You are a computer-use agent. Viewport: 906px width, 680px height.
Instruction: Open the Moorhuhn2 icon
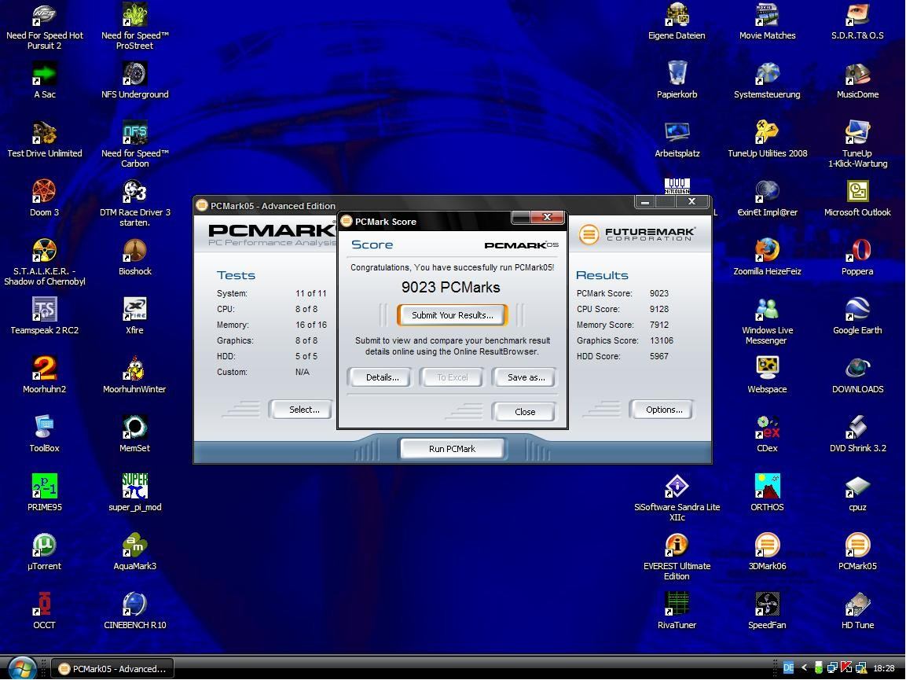pyautogui.click(x=45, y=369)
